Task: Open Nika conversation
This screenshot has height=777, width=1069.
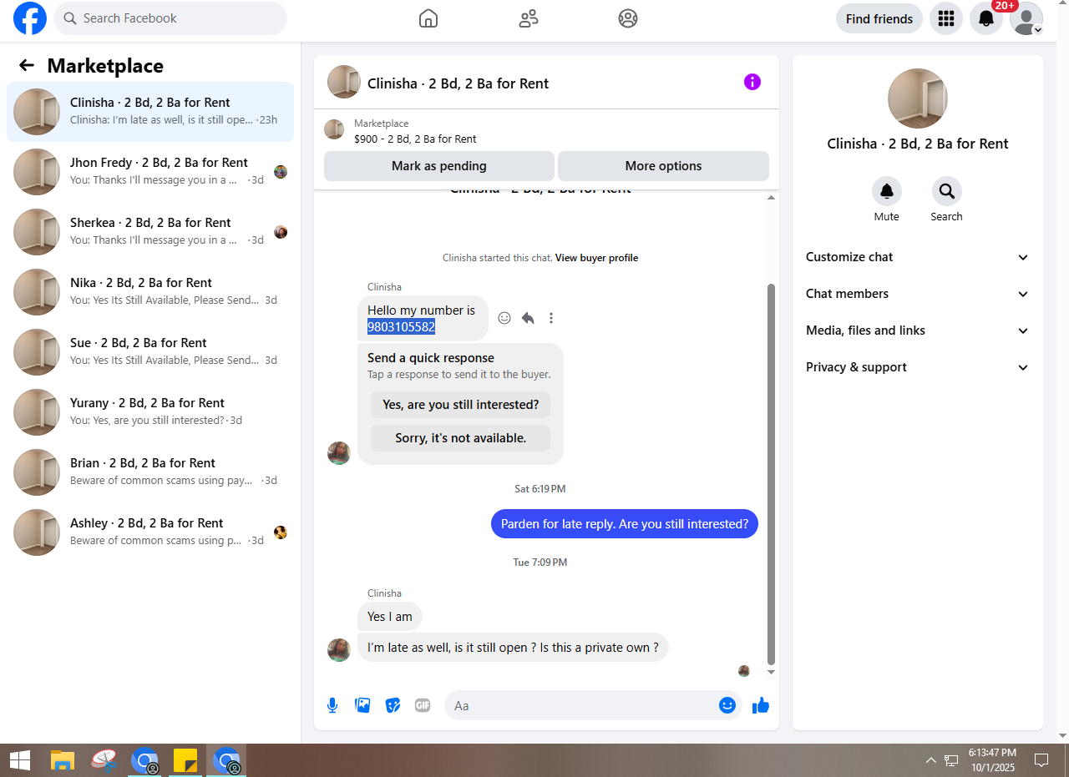Action: (x=150, y=292)
